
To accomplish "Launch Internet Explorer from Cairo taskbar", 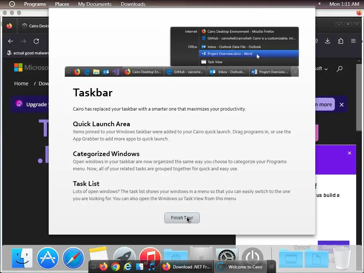I will click(128, 267).
